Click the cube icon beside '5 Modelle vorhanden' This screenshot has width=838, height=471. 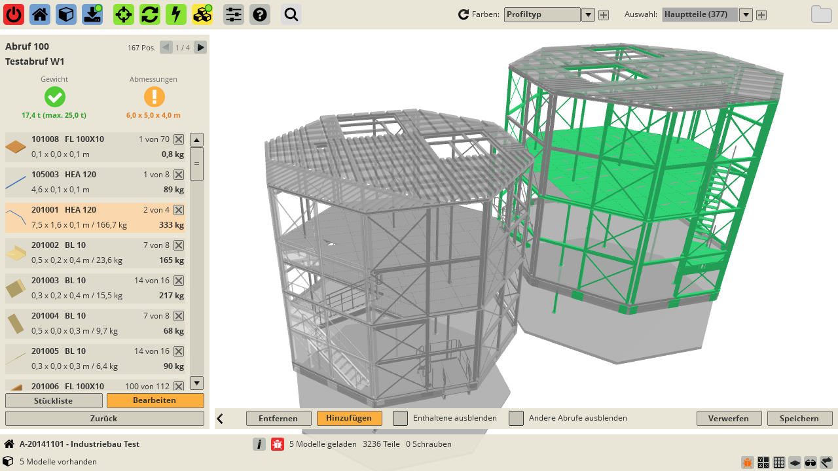click(x=9, y=461)
